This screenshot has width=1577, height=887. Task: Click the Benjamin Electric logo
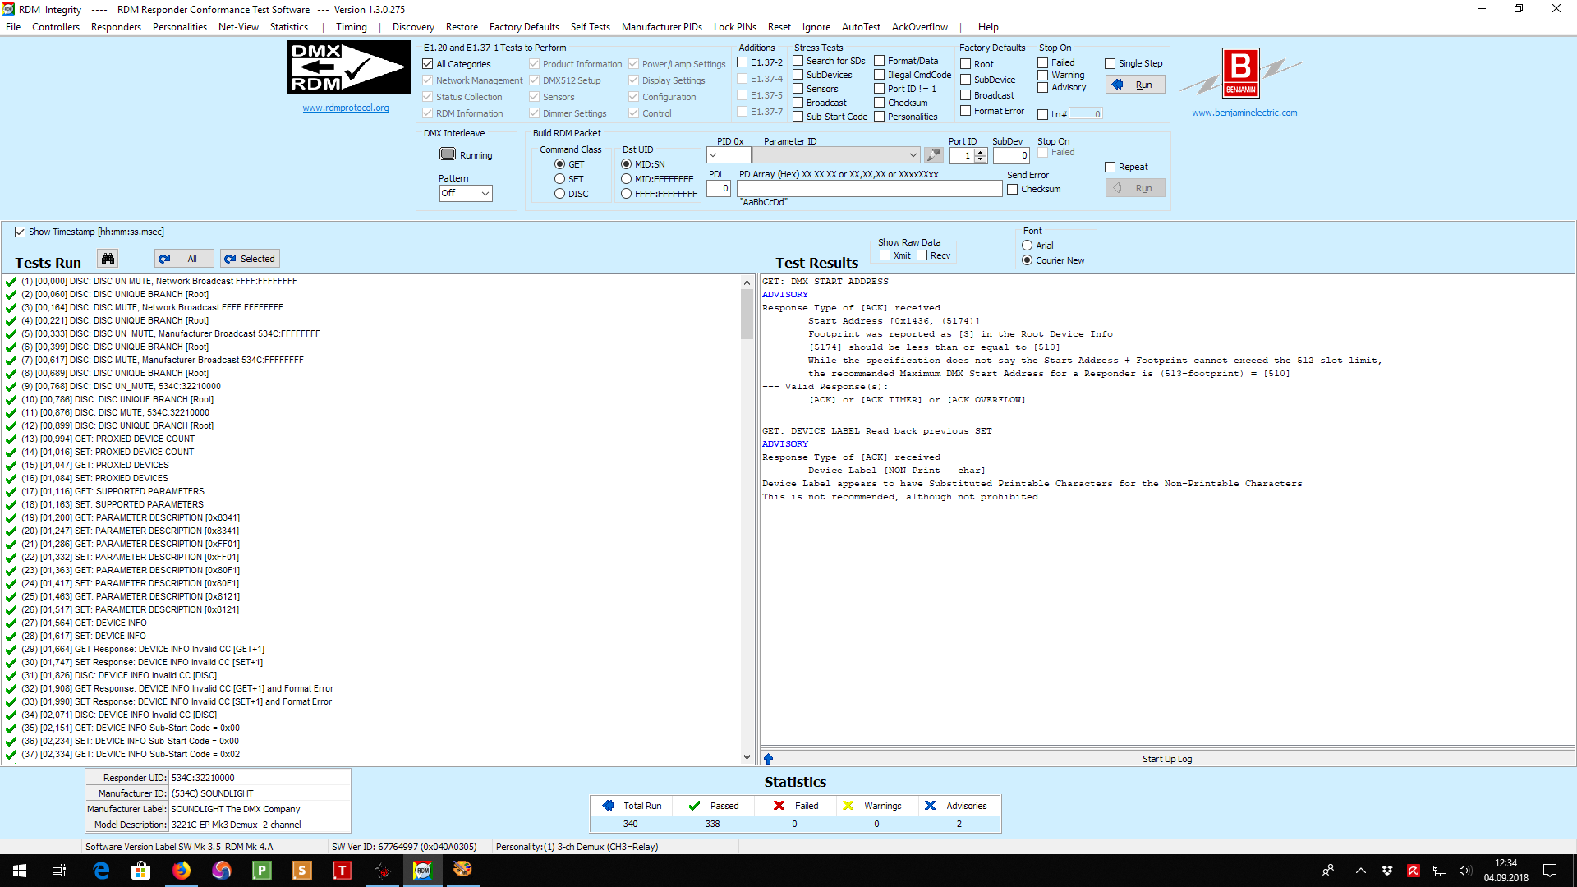[x=1240, y=73]
